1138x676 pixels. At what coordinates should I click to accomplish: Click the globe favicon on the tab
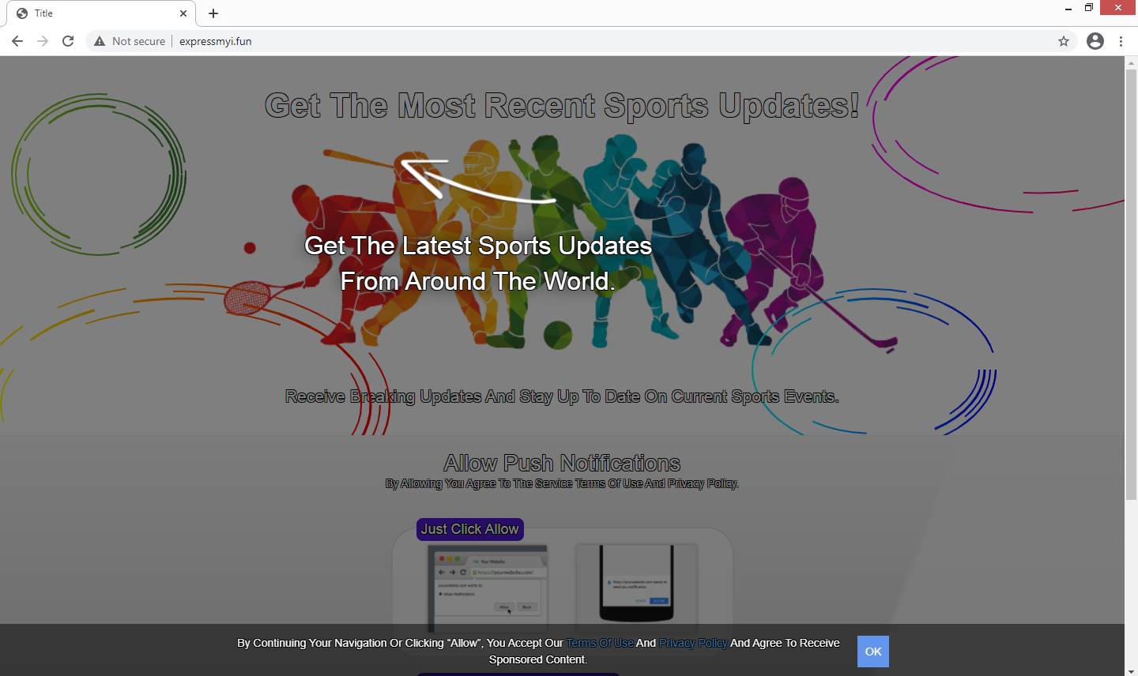tap(22, 13)
